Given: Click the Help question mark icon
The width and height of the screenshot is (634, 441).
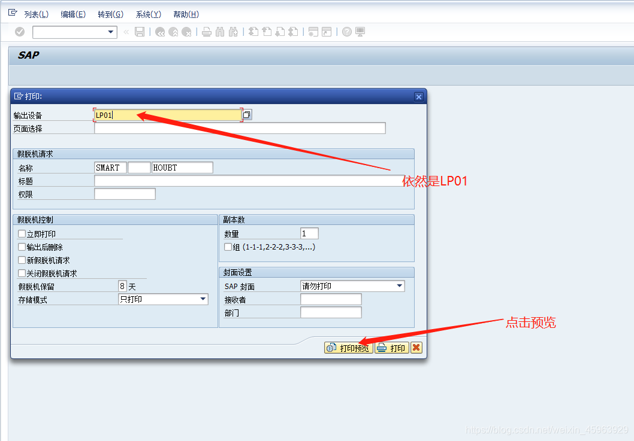Looking at the screenshot, I should point(347,32).
